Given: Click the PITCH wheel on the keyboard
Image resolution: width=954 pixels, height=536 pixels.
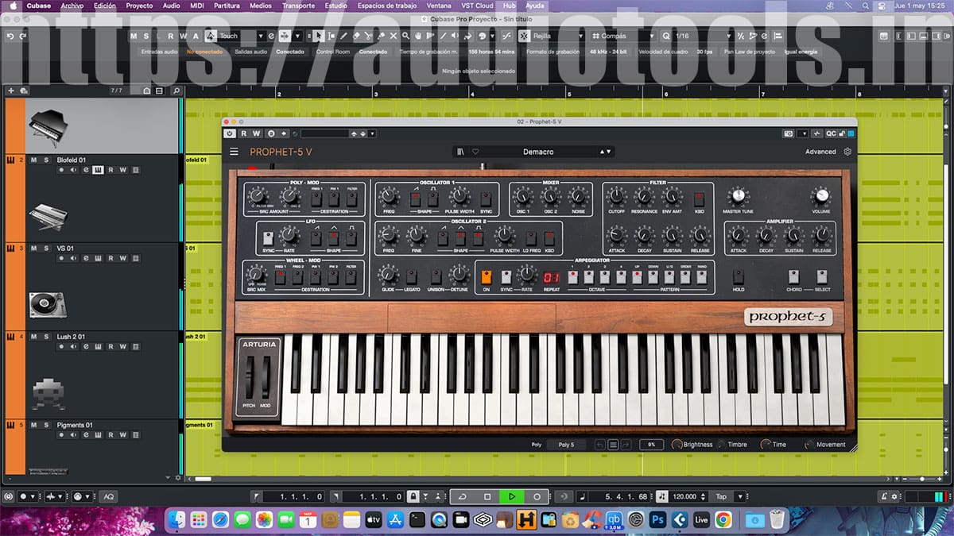Looking at the screenshot, I should 249,378.
